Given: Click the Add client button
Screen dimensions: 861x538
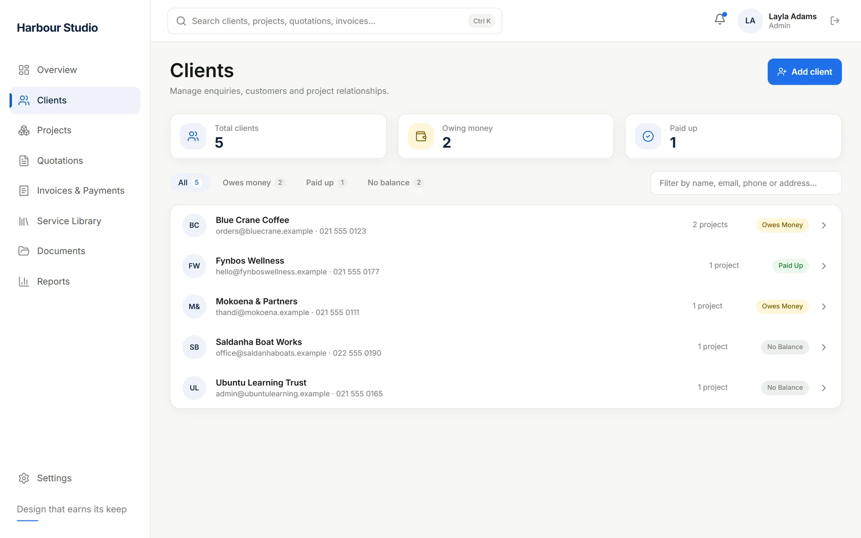Looking at the screenshot, I should click(804, 72).
